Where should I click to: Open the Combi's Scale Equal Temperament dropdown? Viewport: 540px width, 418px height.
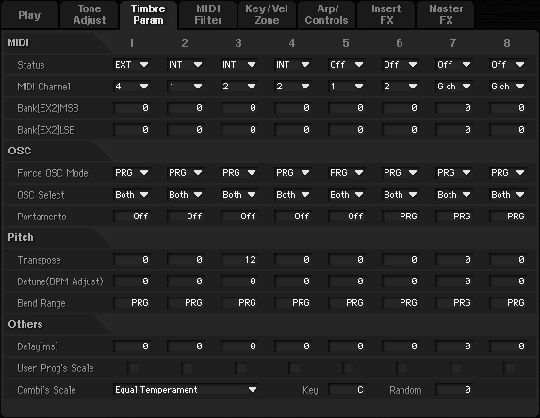pyautogui.click(x=186, y=390)
